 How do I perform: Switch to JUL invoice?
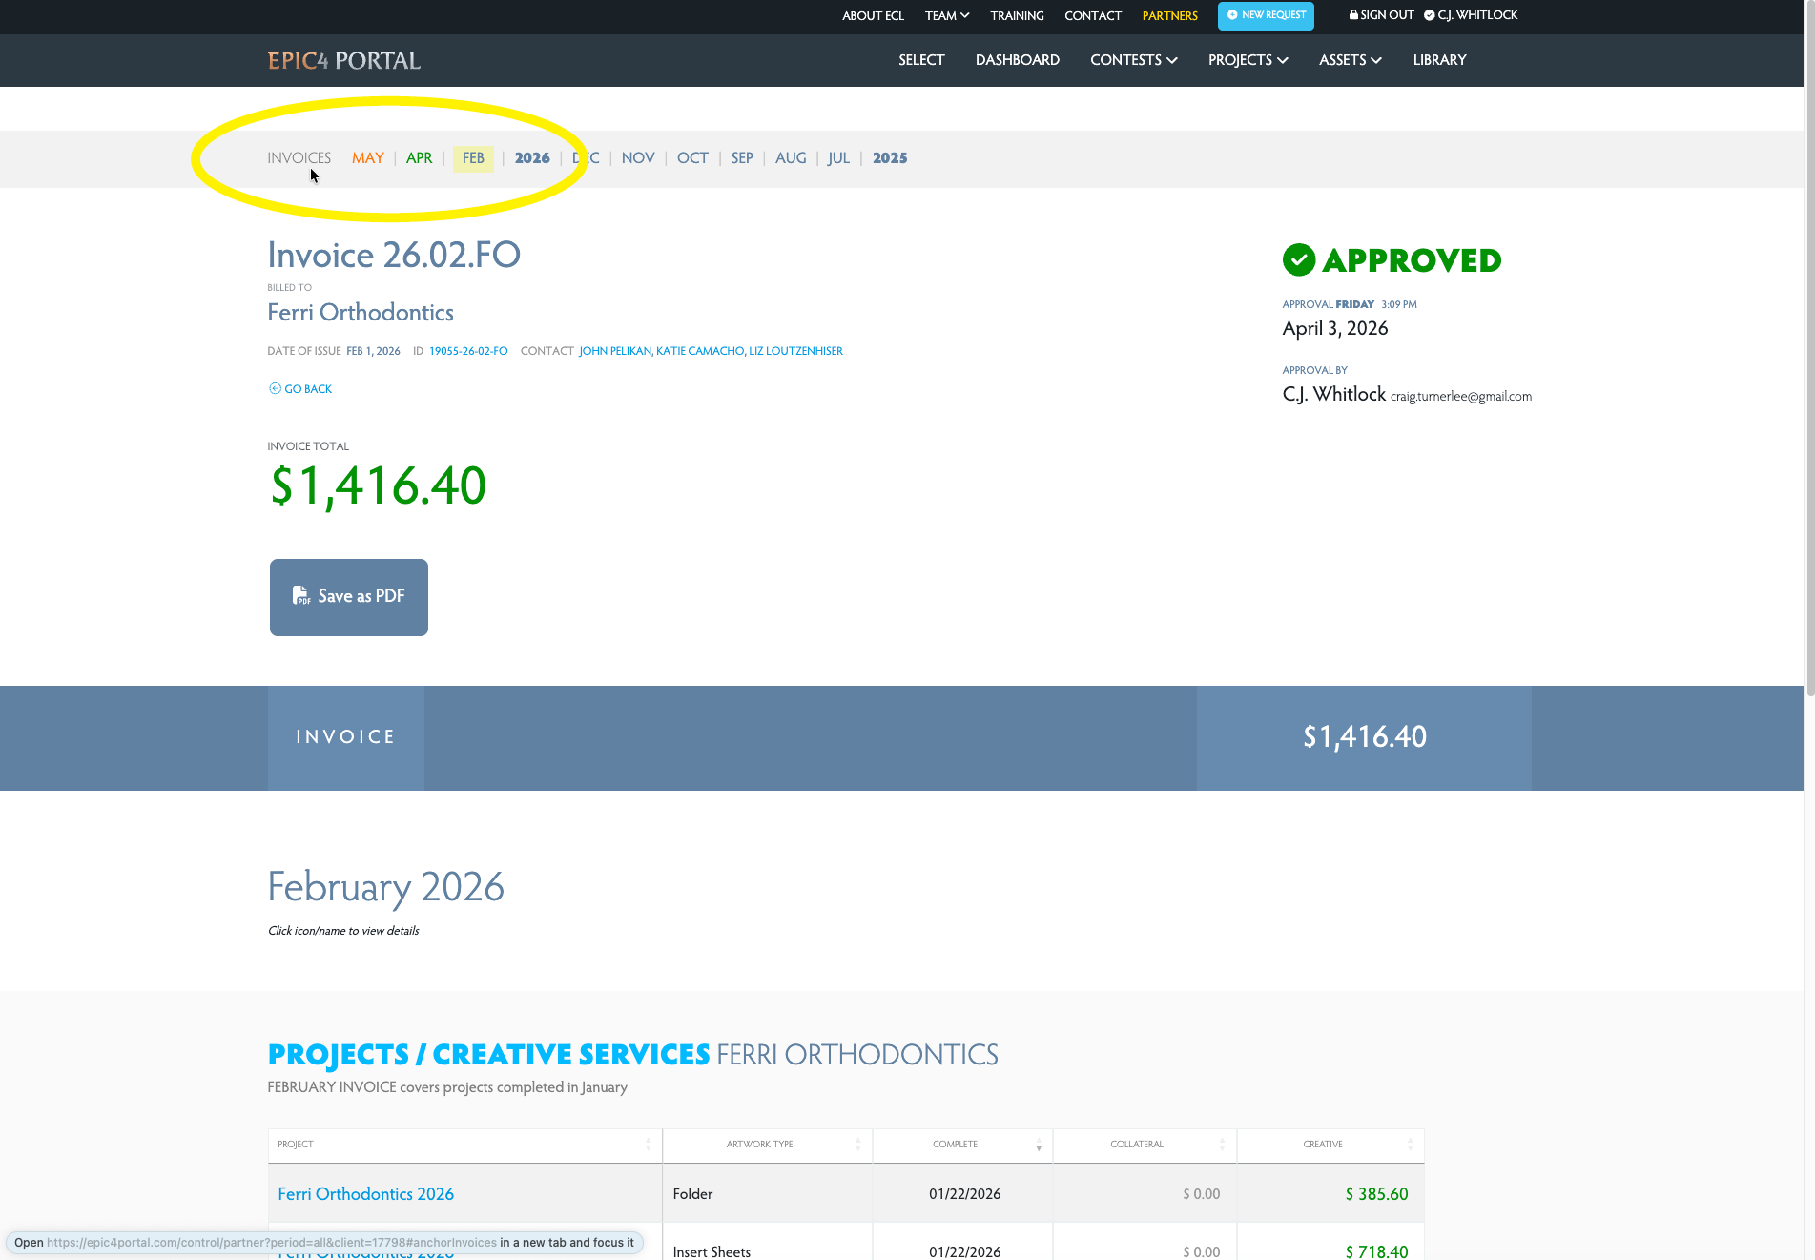(838, 158)
